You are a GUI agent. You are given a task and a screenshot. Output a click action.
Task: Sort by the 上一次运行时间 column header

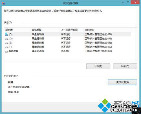[69, 30]
